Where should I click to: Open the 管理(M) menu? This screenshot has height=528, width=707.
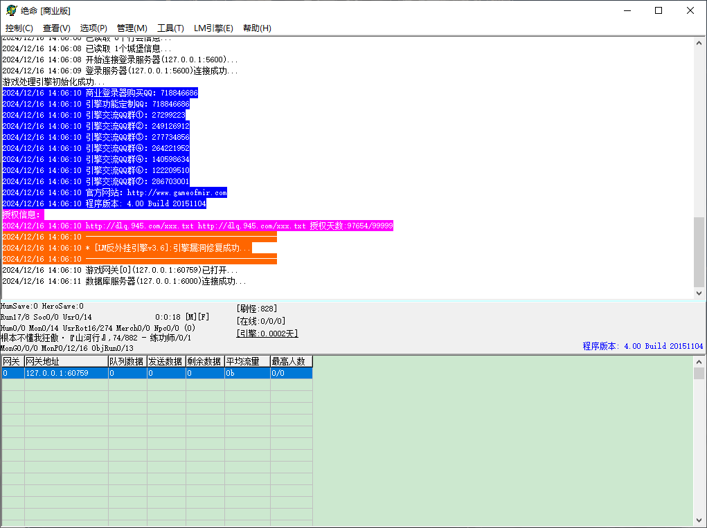(132, 28)
